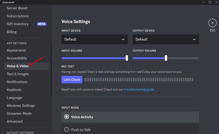
Task: Click the BETA badge beside Gift Inventory
Action: 42,24
